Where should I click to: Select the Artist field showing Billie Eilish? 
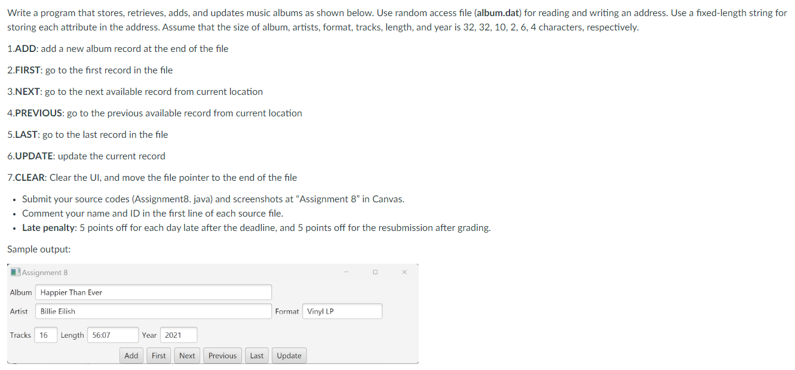pos(154,311)
